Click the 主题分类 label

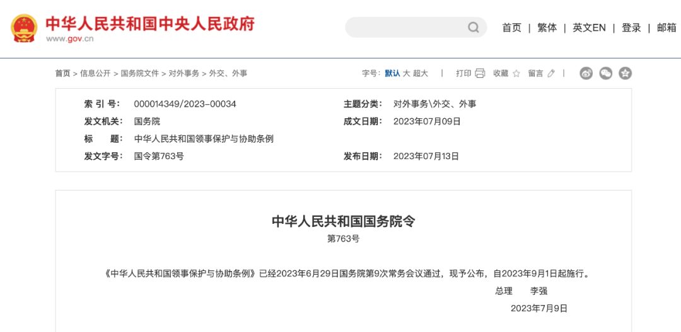pos(363,104)
